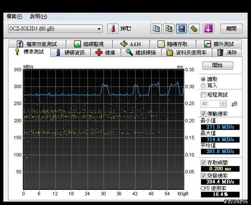This screenshot has height=205, width=251.
Task: Click the 271.0 MB/s minimum value
Action: (220, 127)
